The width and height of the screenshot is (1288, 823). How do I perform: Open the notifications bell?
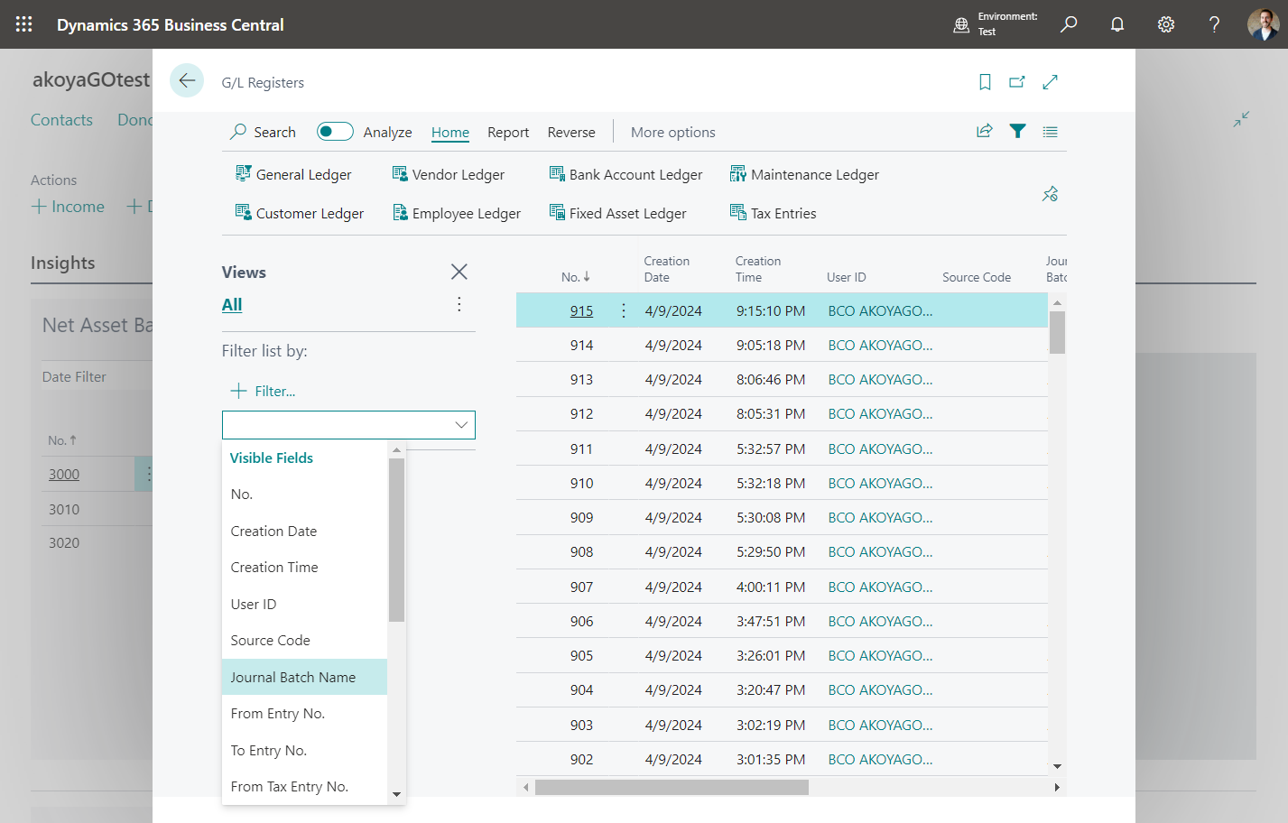pyautogui.click(x=1117, y=24)
